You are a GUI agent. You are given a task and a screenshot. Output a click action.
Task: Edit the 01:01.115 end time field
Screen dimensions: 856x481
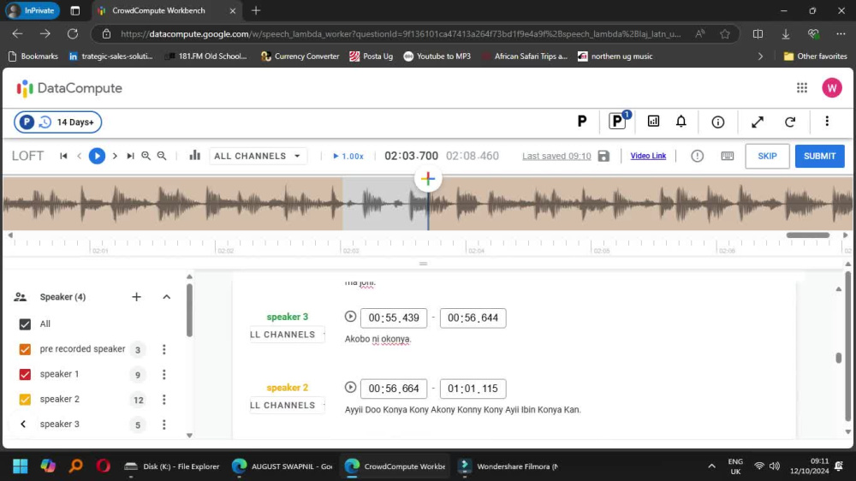point(473,389)
